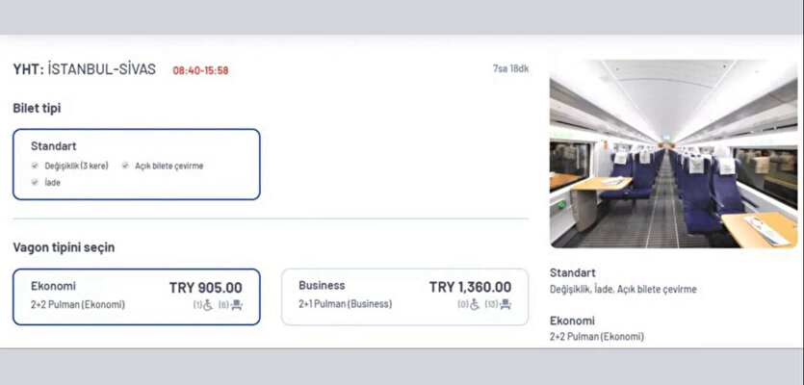Viewport: 804px width, 385px height.
Task: Click the wheelchair seat icon in Ekonomi card
Action: pos(208,305)
